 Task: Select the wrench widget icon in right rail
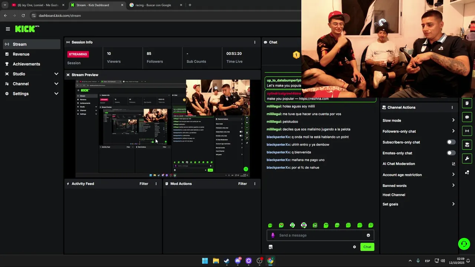tap(467, 159)
